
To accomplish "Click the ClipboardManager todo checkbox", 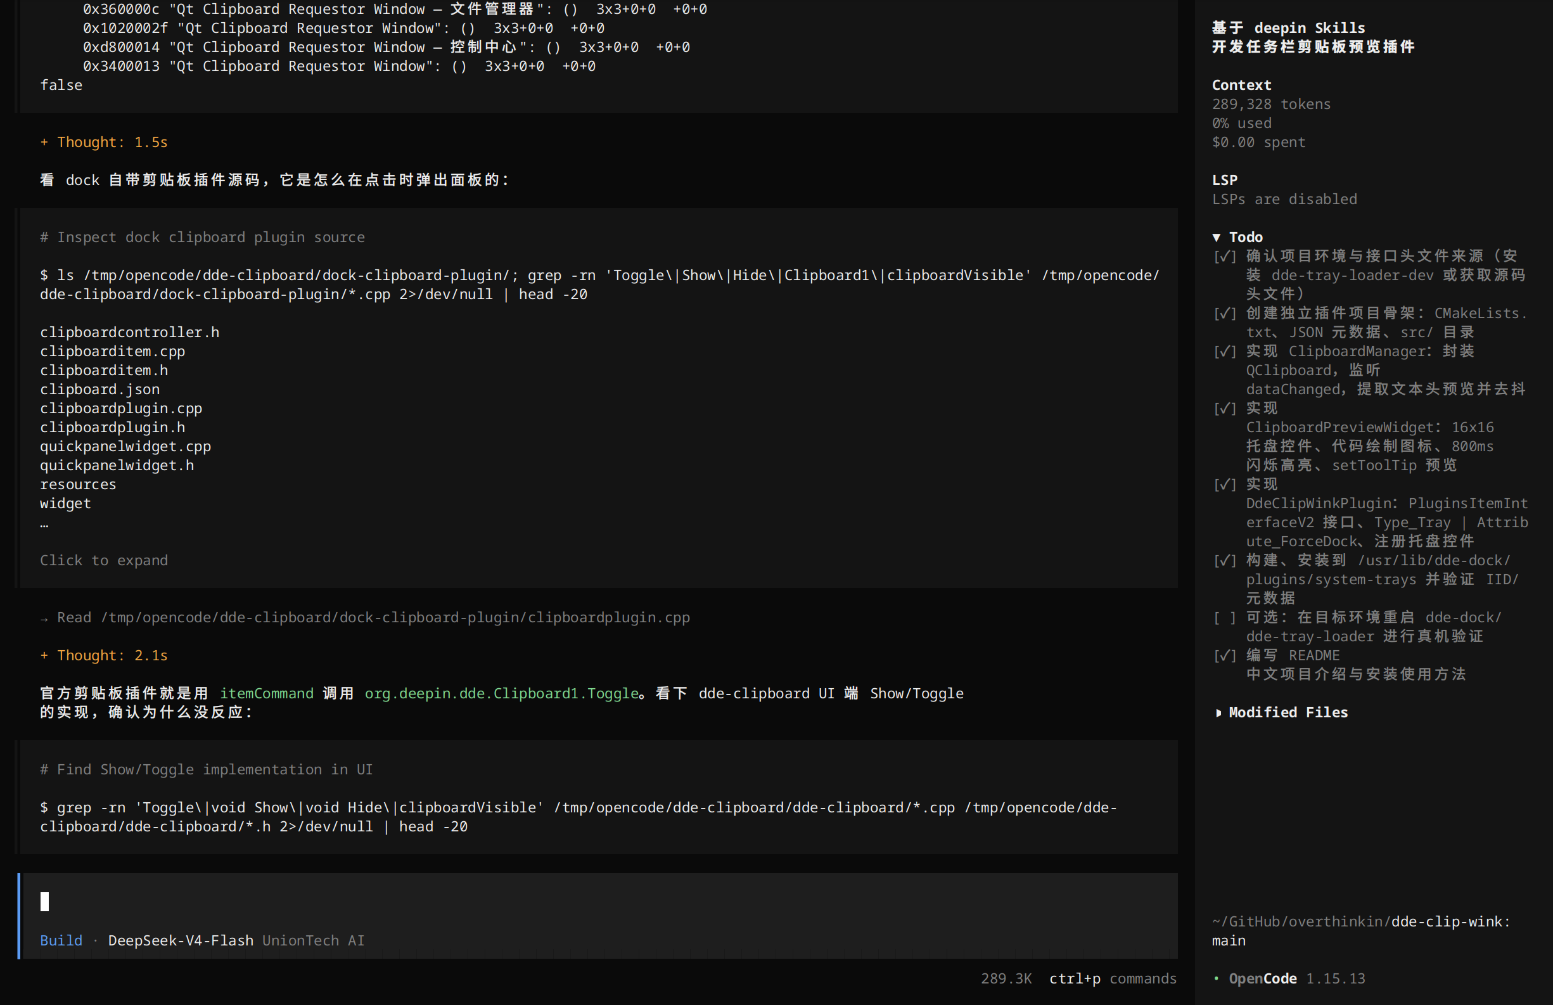I will click(1224, 351).
